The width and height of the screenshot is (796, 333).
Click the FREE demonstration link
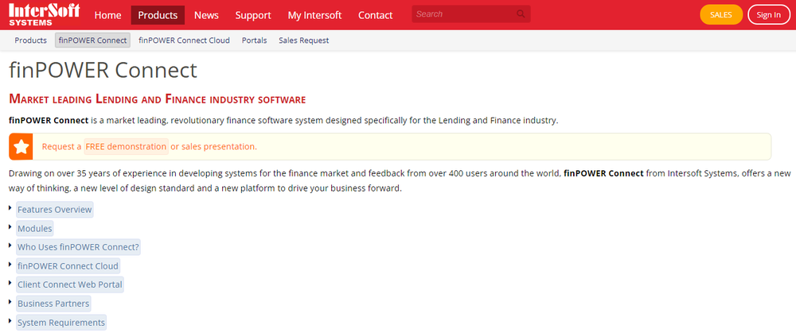point(126,146)
